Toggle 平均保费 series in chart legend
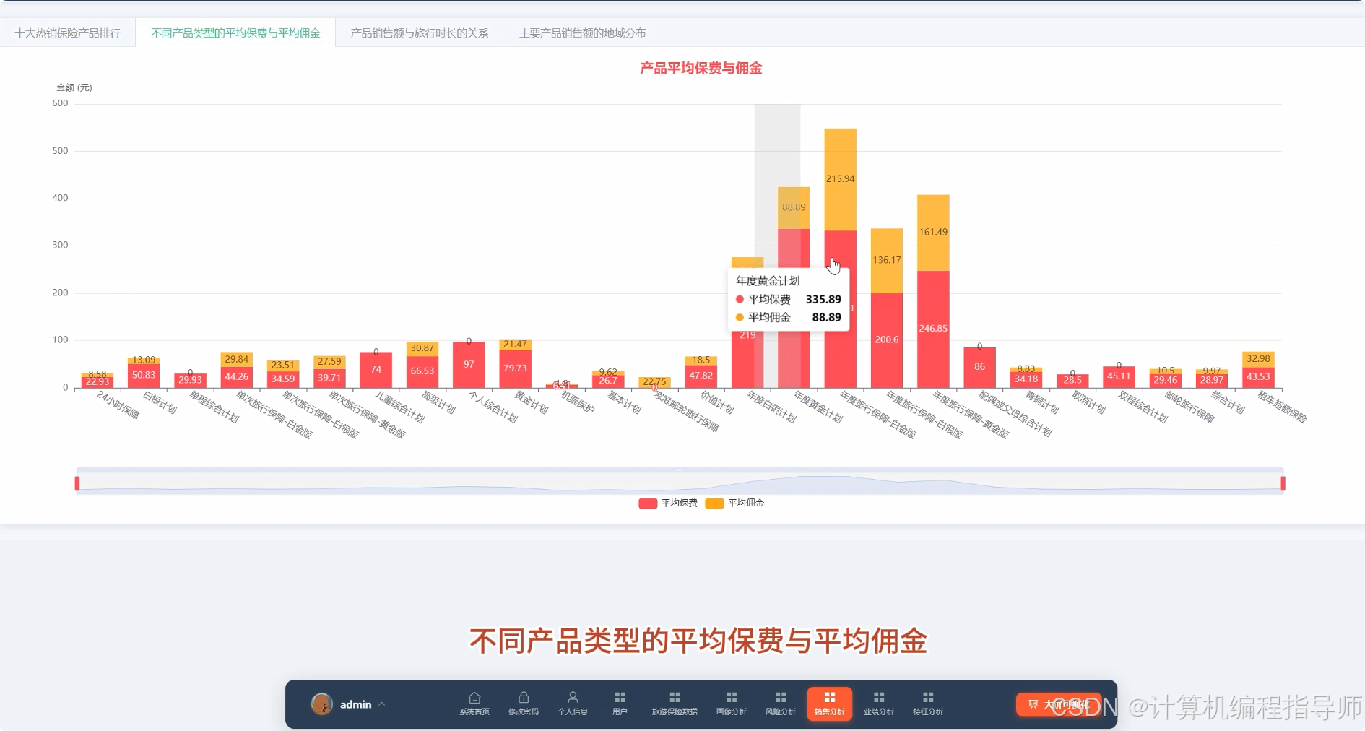This screenshot has height=731, width=1365. pyautogui.click(x=668, y=503)
